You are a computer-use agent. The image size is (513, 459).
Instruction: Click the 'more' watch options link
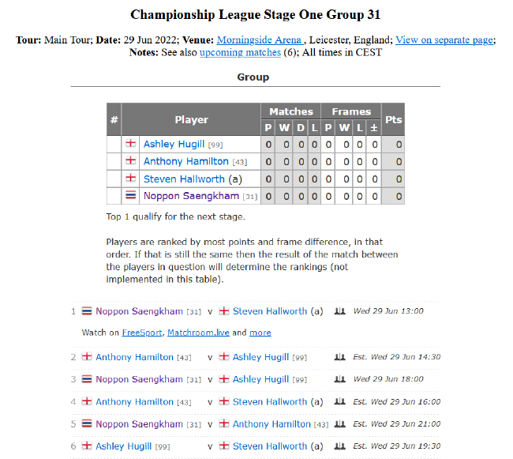coord(260,333)
